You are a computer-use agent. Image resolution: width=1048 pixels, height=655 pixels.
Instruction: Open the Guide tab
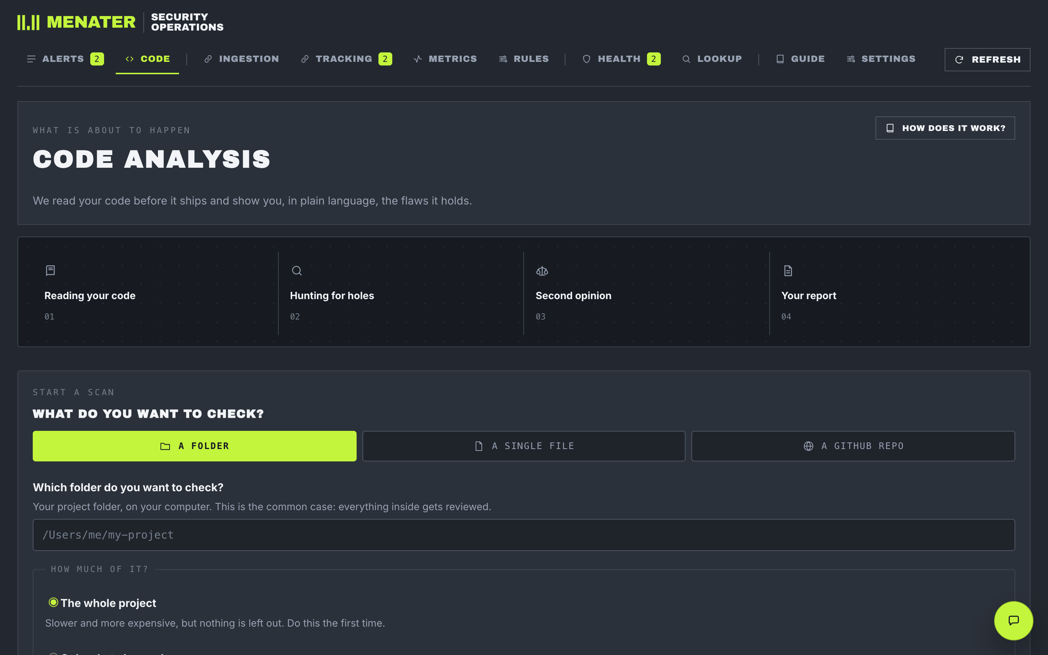point(800,59)
